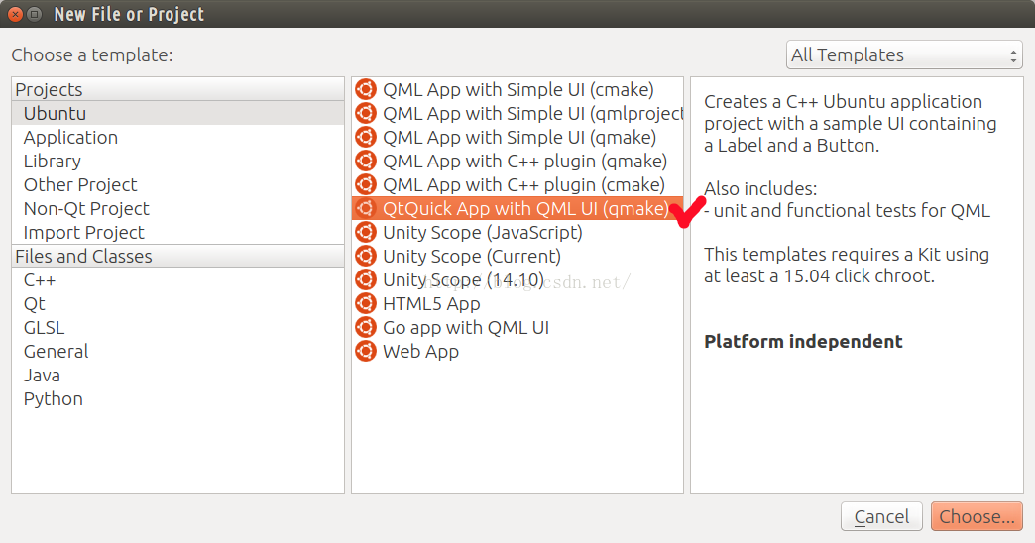Click the Choose... button

(977, 516)
